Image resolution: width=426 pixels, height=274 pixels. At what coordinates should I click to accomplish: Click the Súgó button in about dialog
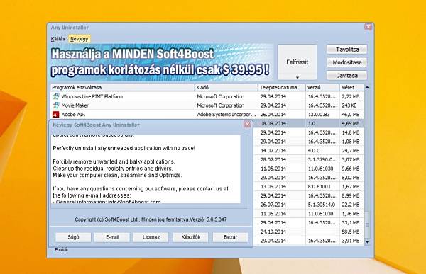click(73, 237)
